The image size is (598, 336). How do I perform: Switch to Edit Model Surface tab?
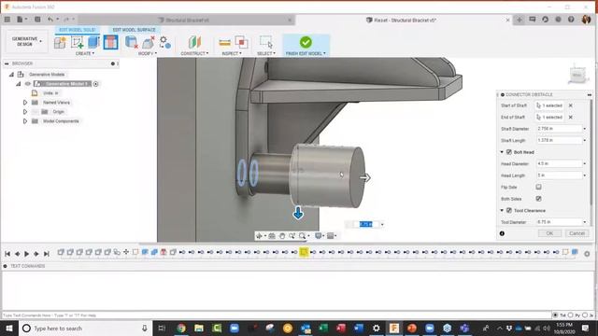point(134,30)
